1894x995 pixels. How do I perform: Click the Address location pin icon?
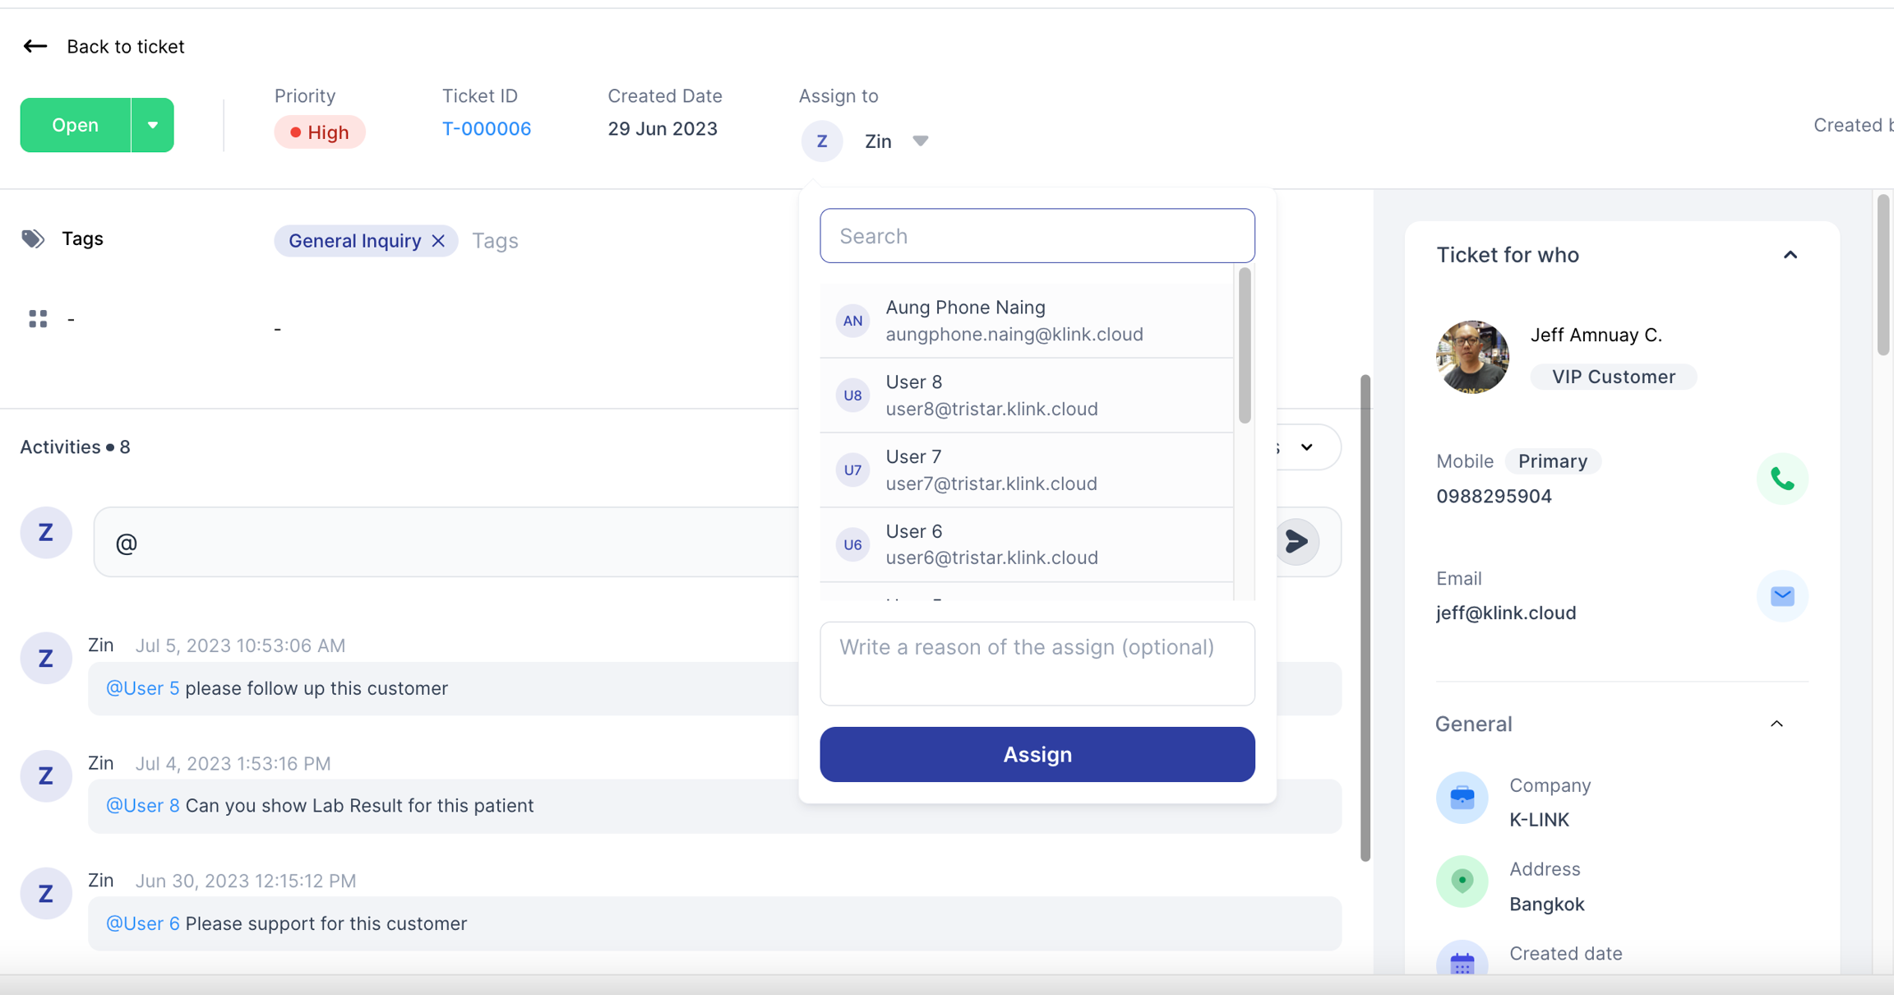tap(1462, 882)
